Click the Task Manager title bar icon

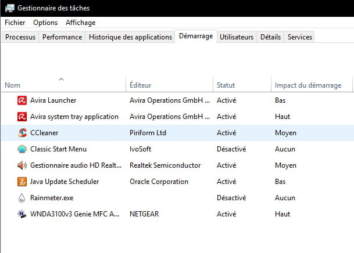10,8
